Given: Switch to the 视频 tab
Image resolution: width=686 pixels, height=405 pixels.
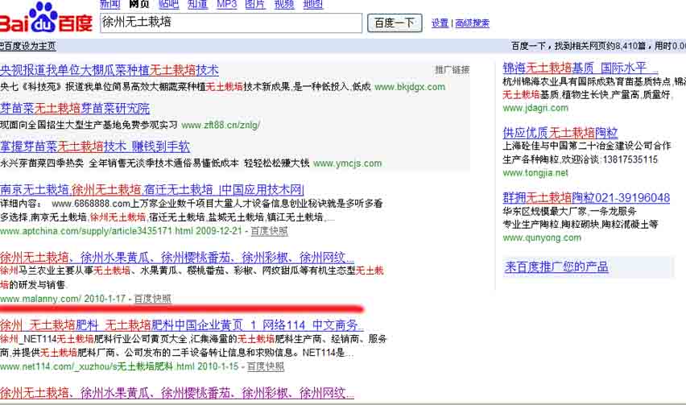Looking at the screenshot, I should (284, 4).
